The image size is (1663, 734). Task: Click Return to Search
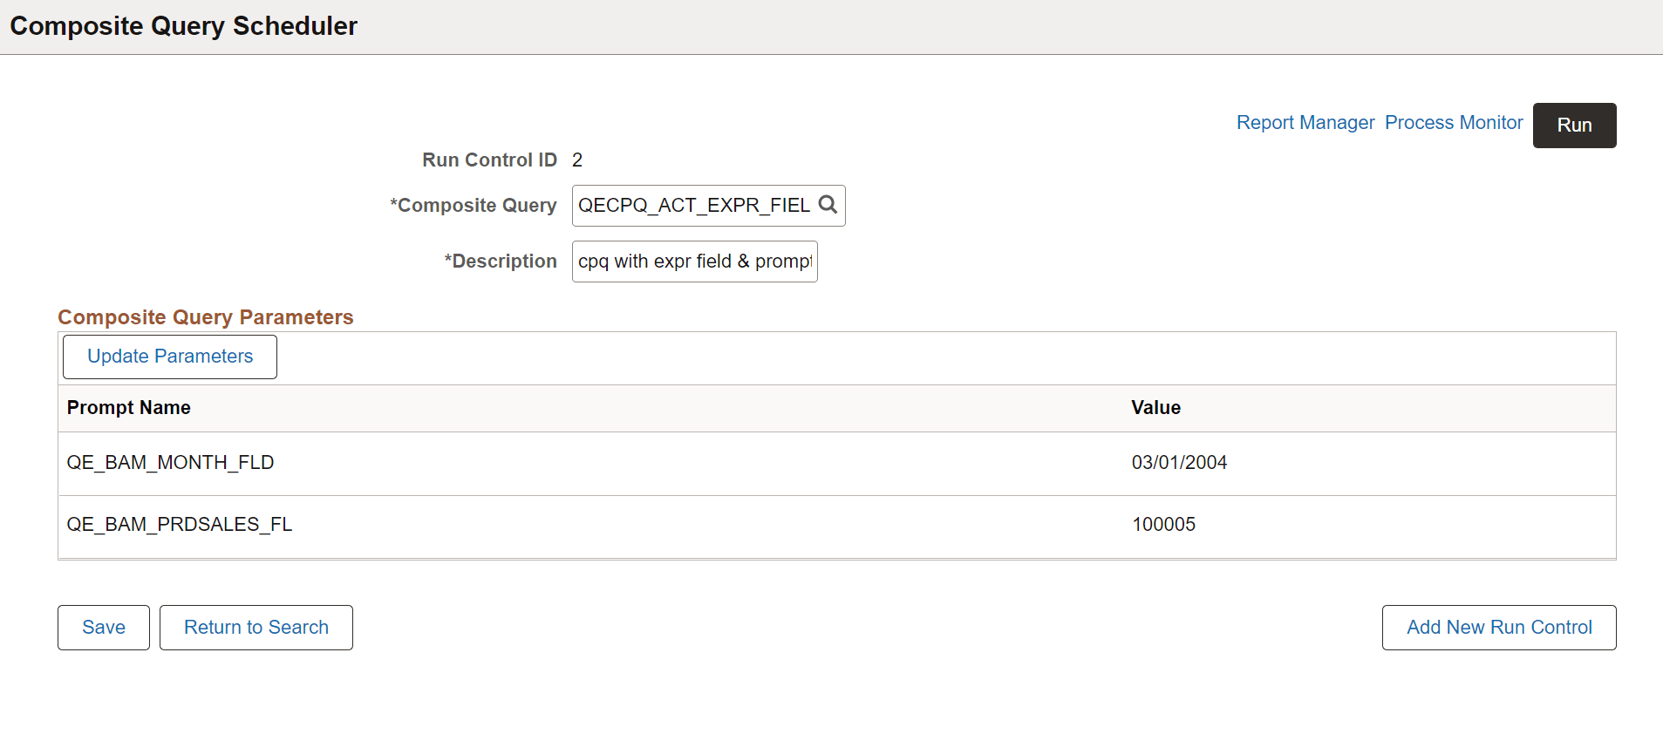point(256,627)
